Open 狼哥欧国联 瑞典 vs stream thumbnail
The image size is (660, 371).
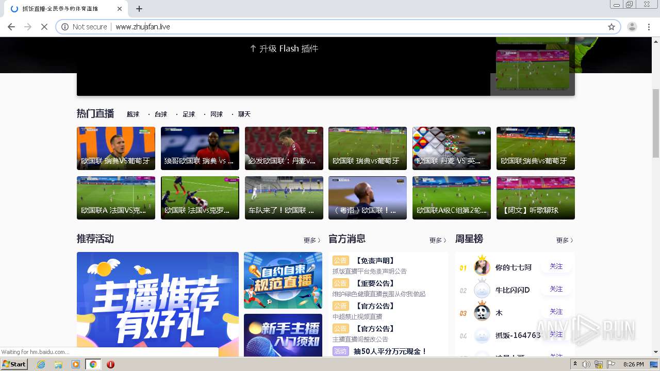200,148
